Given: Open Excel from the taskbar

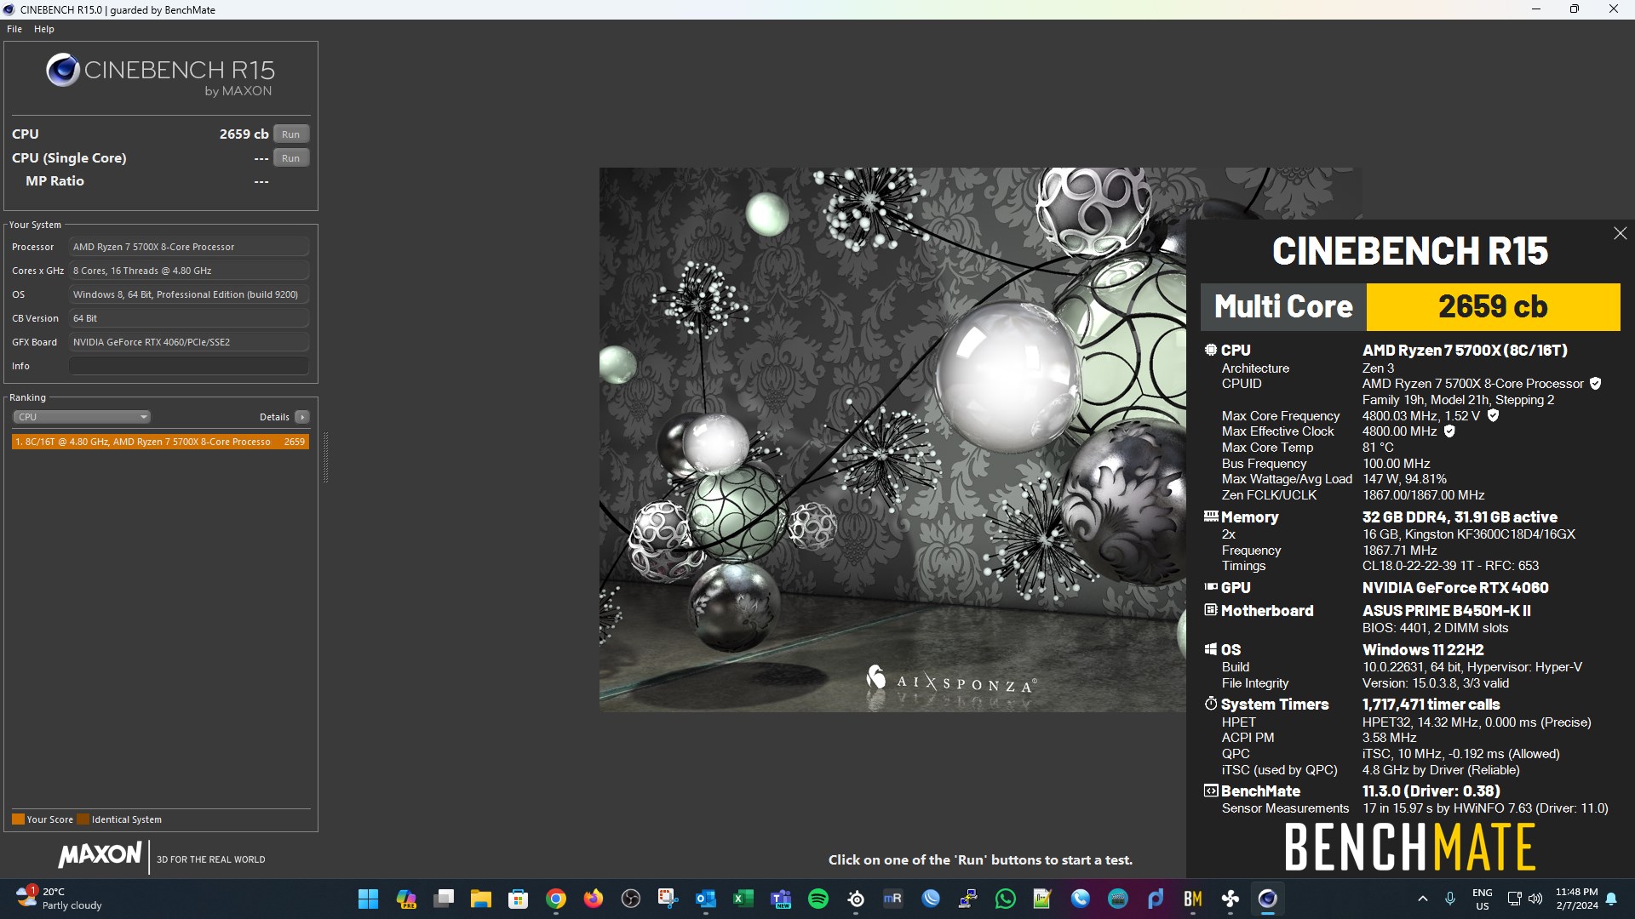Looking at the screenshot, I should click(743, 899).
